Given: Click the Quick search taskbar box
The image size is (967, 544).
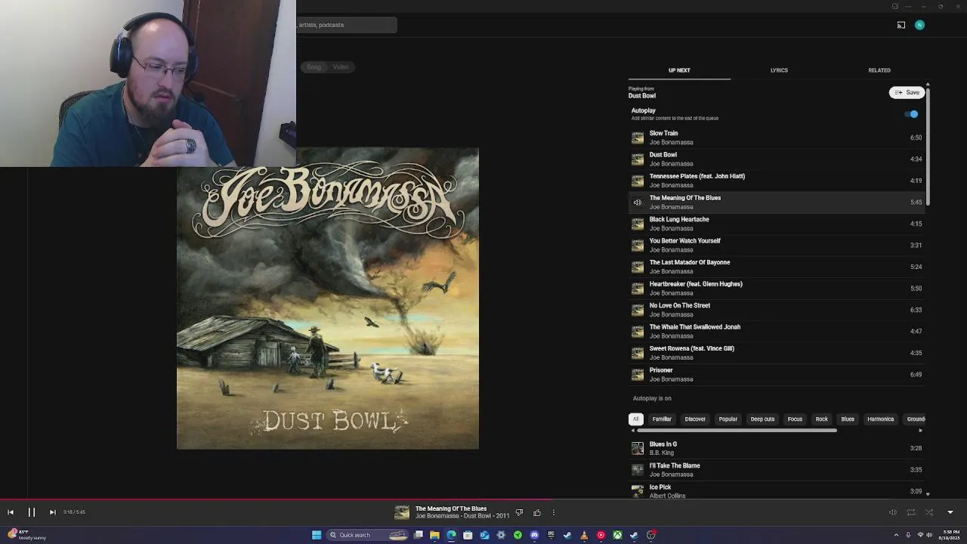Looking at the screenshot, I should [x=366, y=535].
